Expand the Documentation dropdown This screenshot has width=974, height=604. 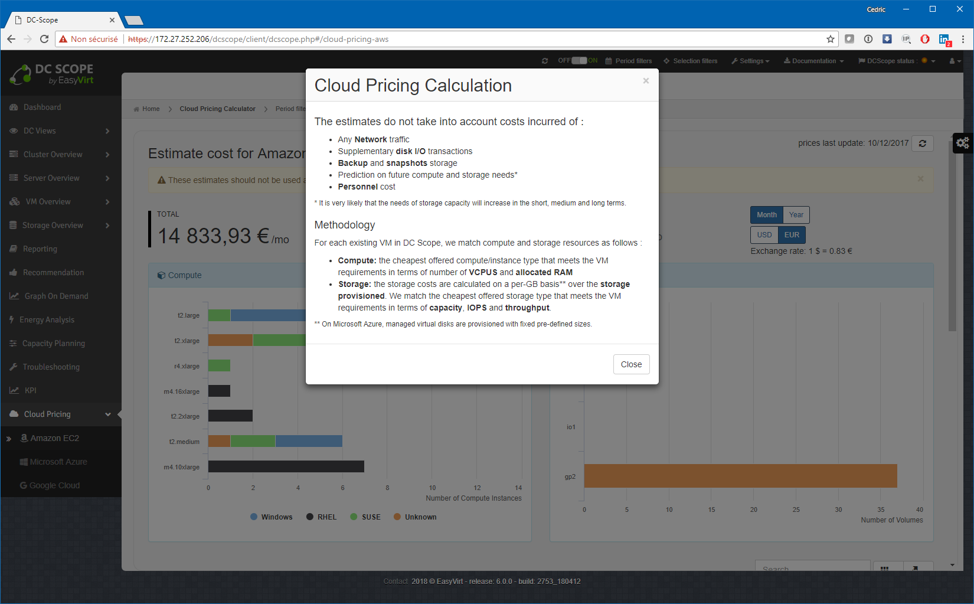tap(813, 61)
